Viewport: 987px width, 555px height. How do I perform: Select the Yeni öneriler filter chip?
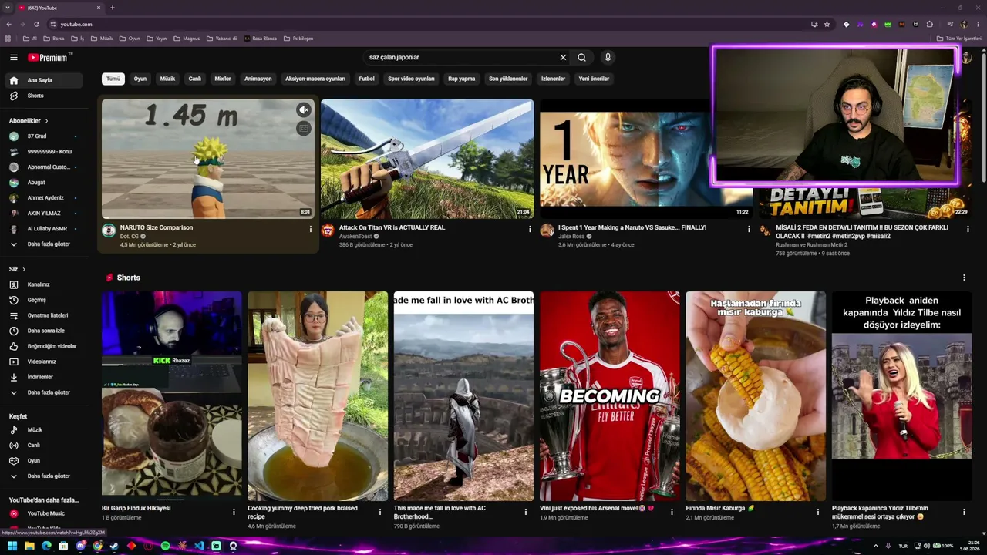594,79
